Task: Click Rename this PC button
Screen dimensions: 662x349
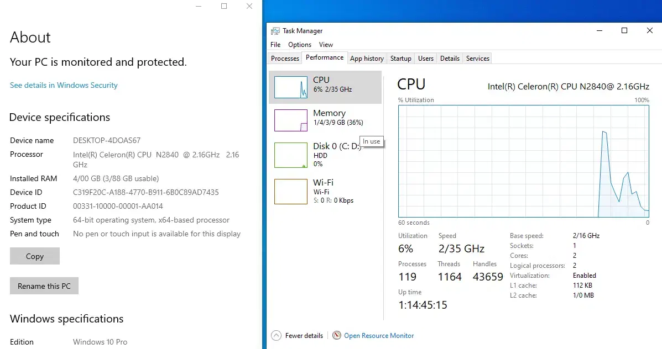Action: (x=44, y=286)
